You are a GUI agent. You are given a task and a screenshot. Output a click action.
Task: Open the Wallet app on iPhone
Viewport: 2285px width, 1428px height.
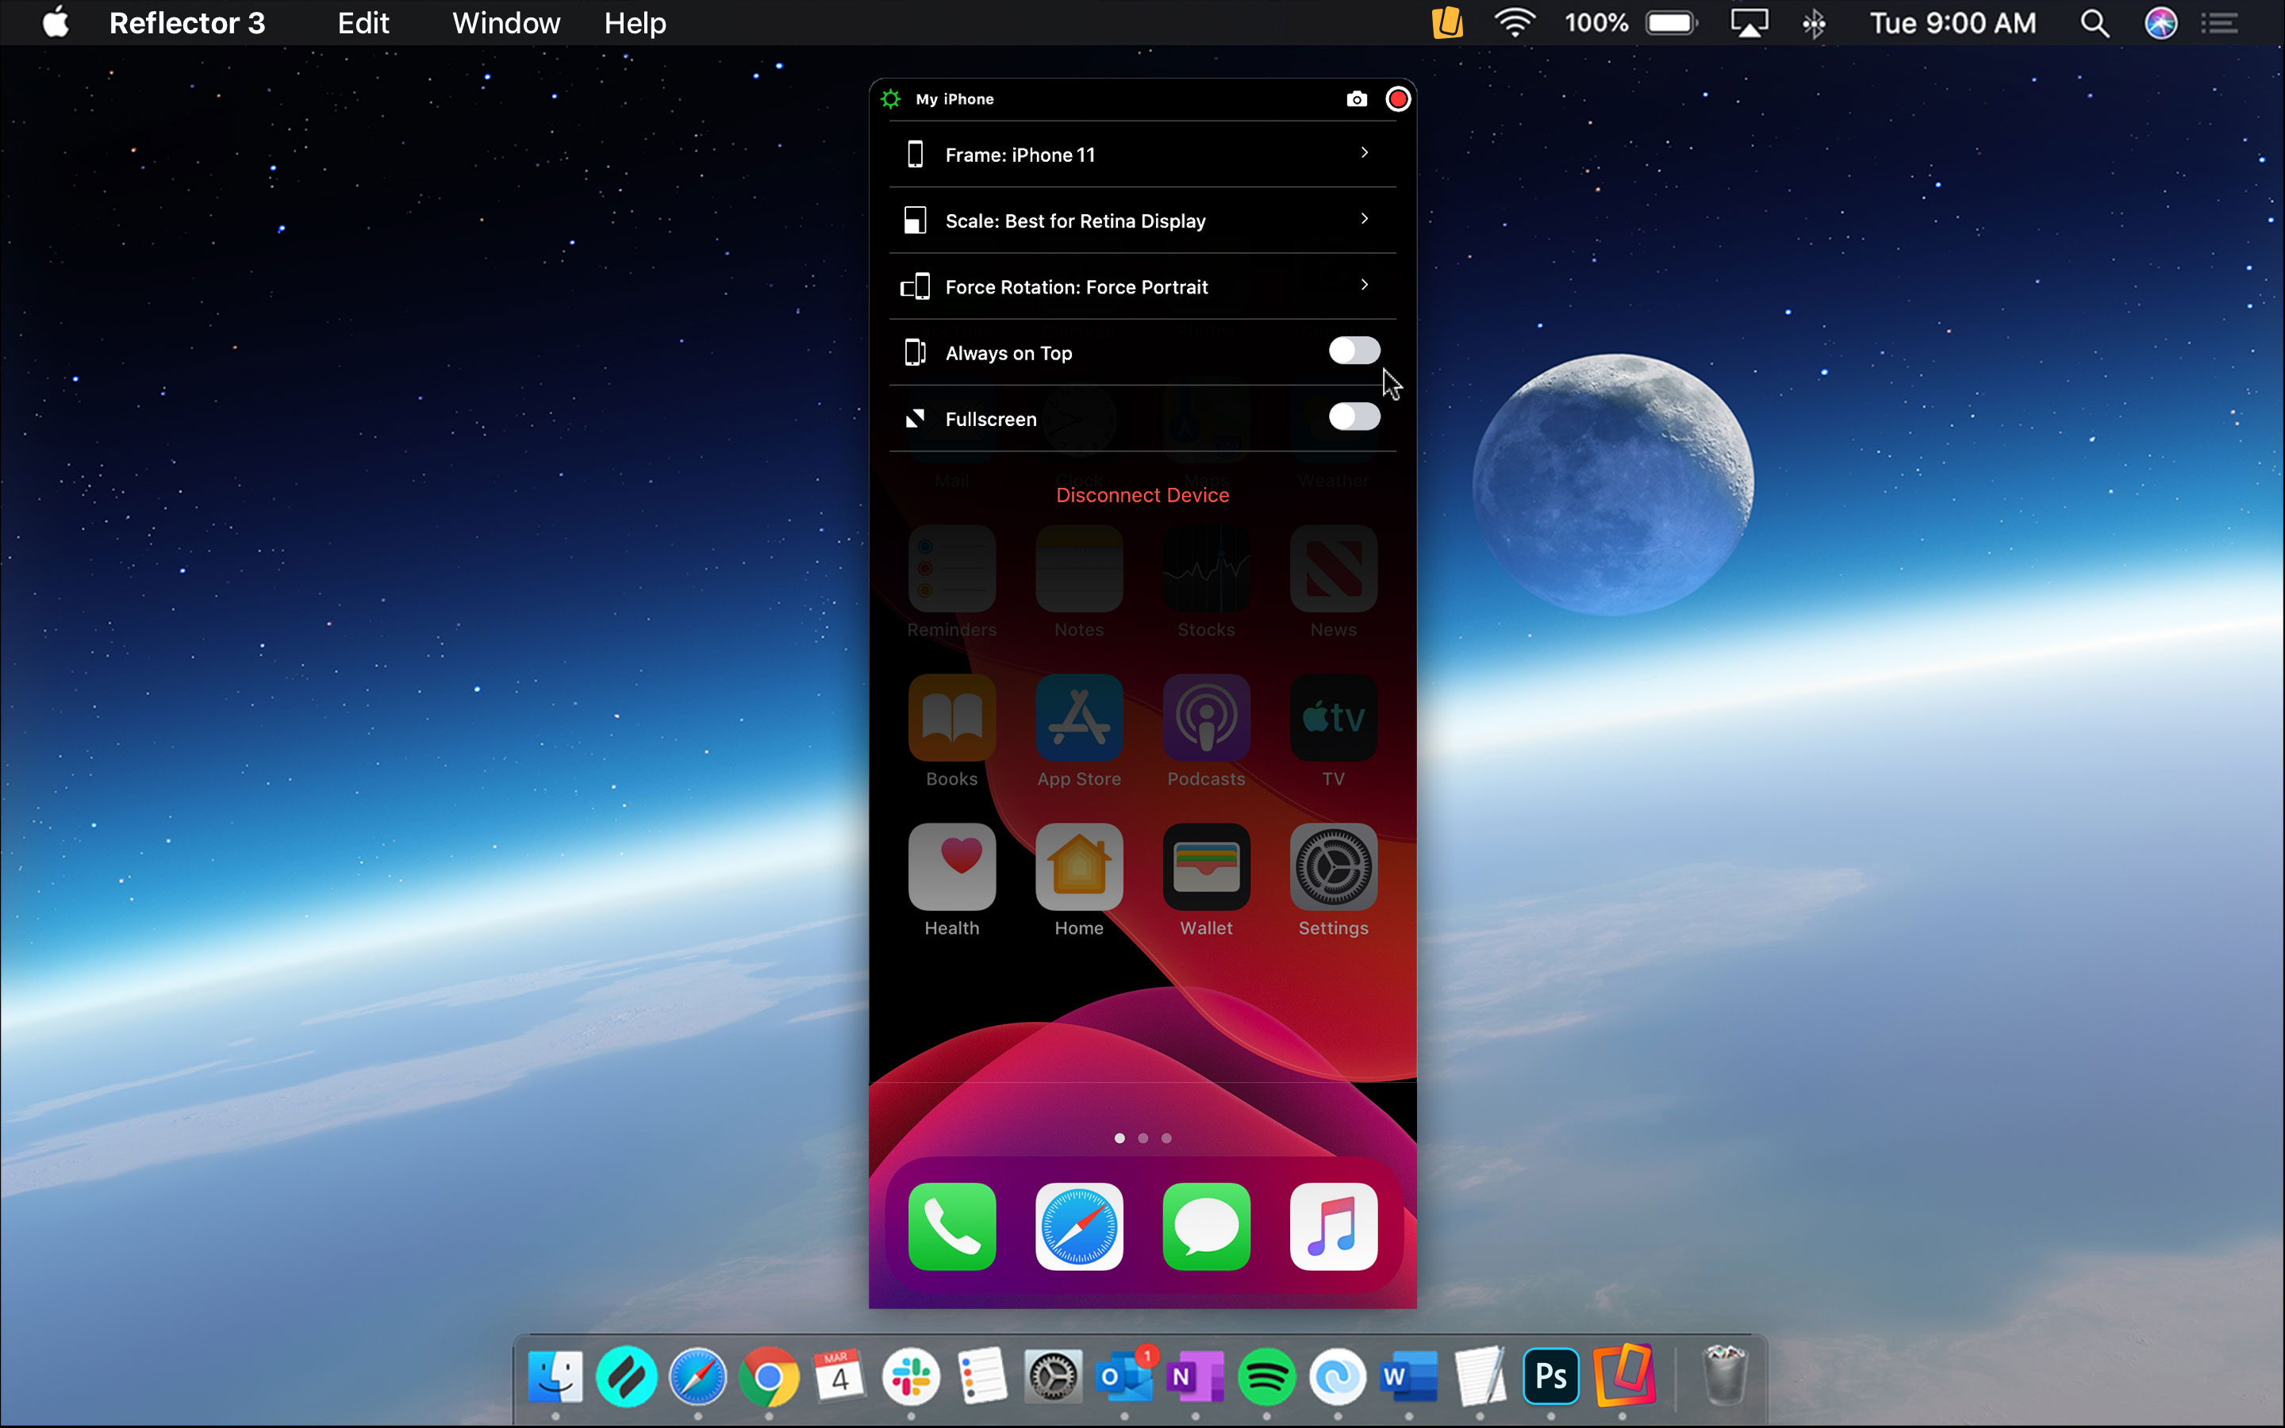point(1206,867)
